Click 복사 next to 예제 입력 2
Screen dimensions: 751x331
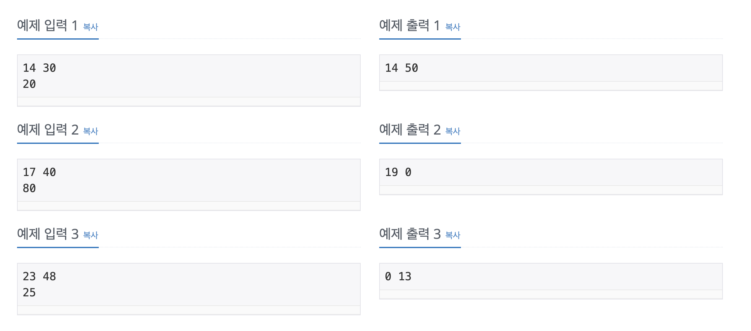[x=90, y=131]
